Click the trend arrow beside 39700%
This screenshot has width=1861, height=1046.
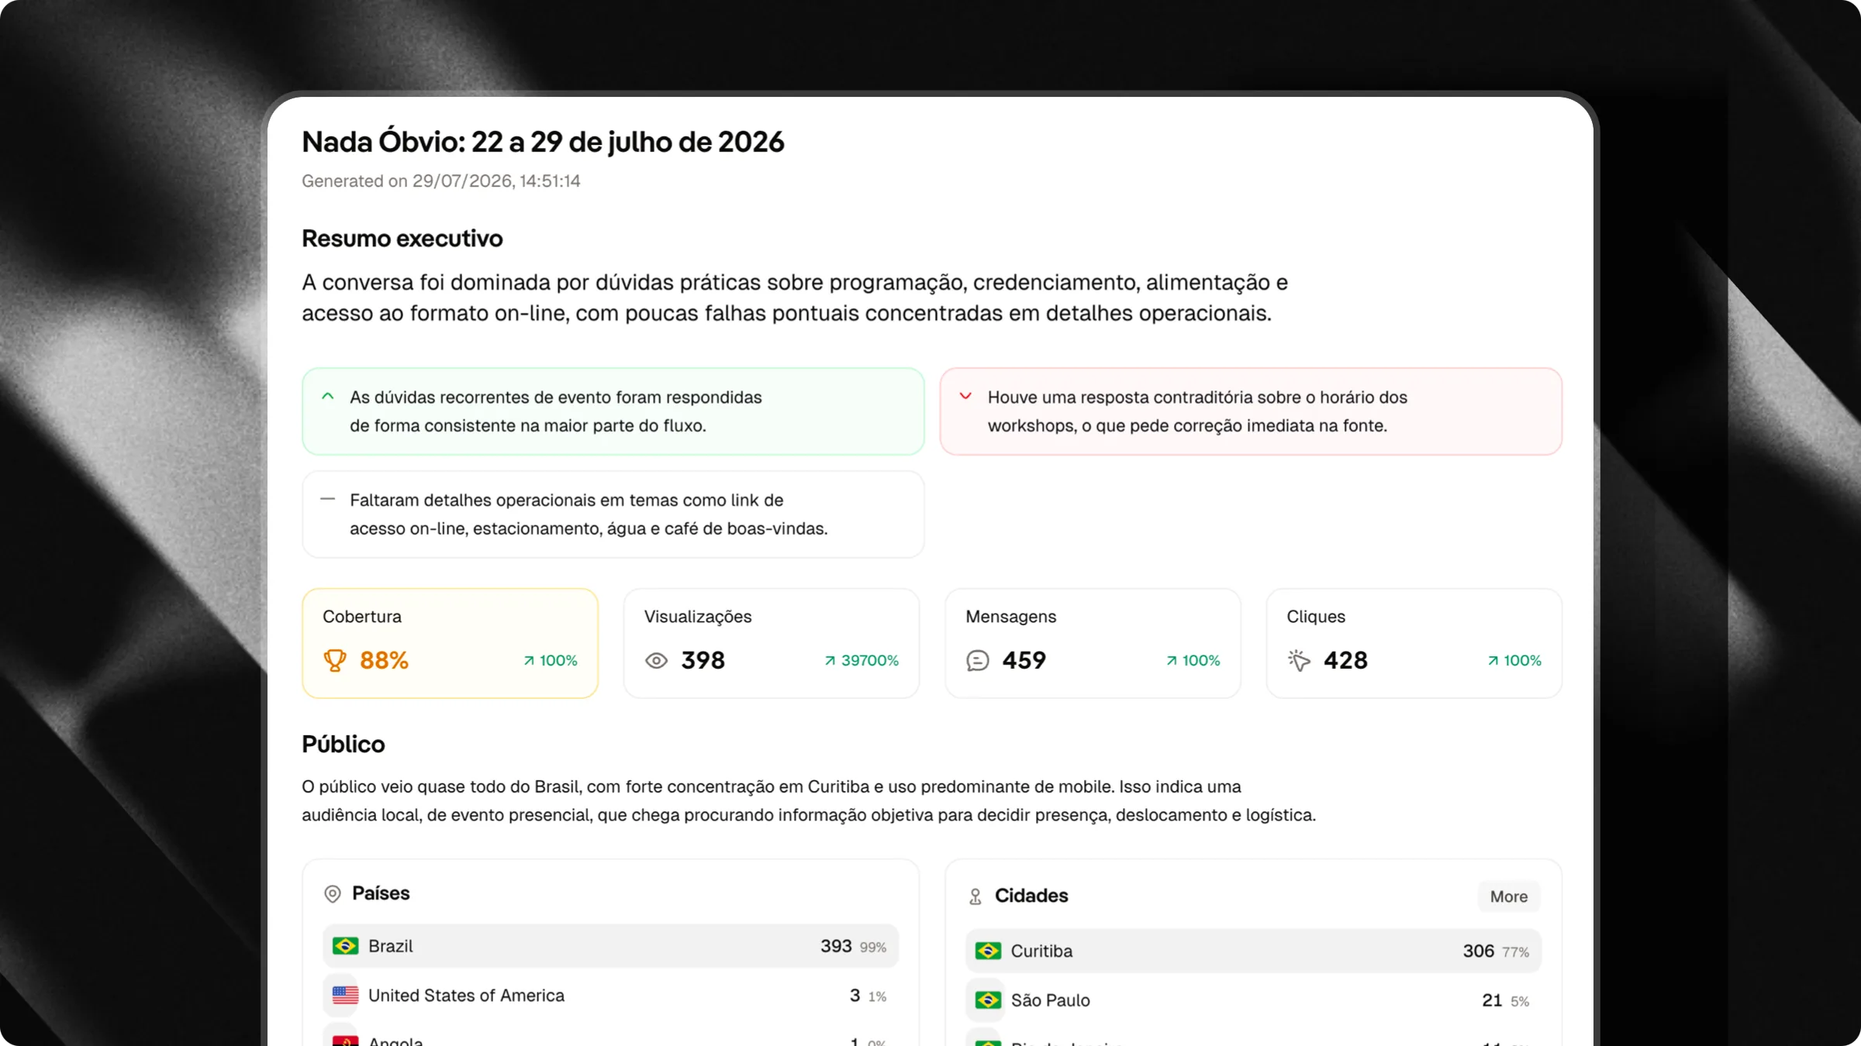pyautogui.click(x=830, y=661)
